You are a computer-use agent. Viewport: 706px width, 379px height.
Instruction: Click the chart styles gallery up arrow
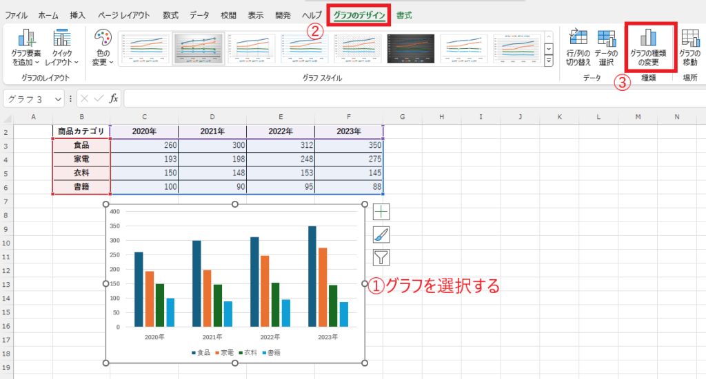(548, 37)
